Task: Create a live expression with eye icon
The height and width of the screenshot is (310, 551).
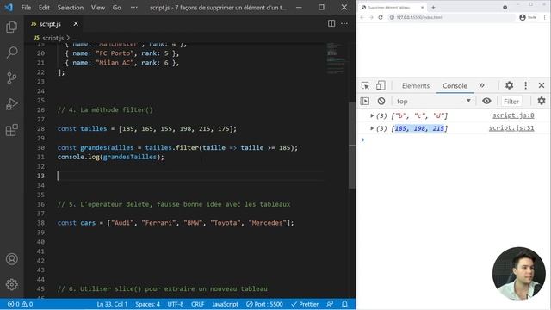Action: [486, 102]
